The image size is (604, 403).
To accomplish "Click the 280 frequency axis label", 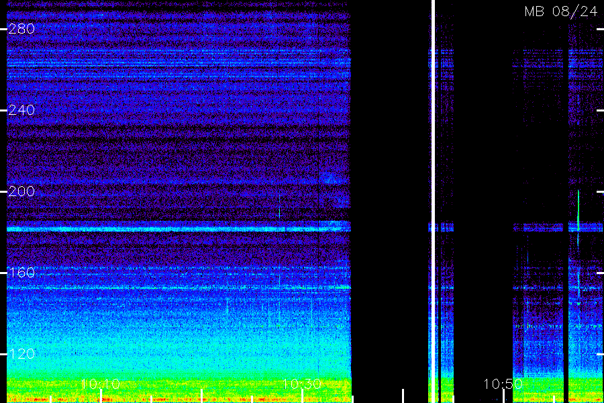I will point(21,28).
